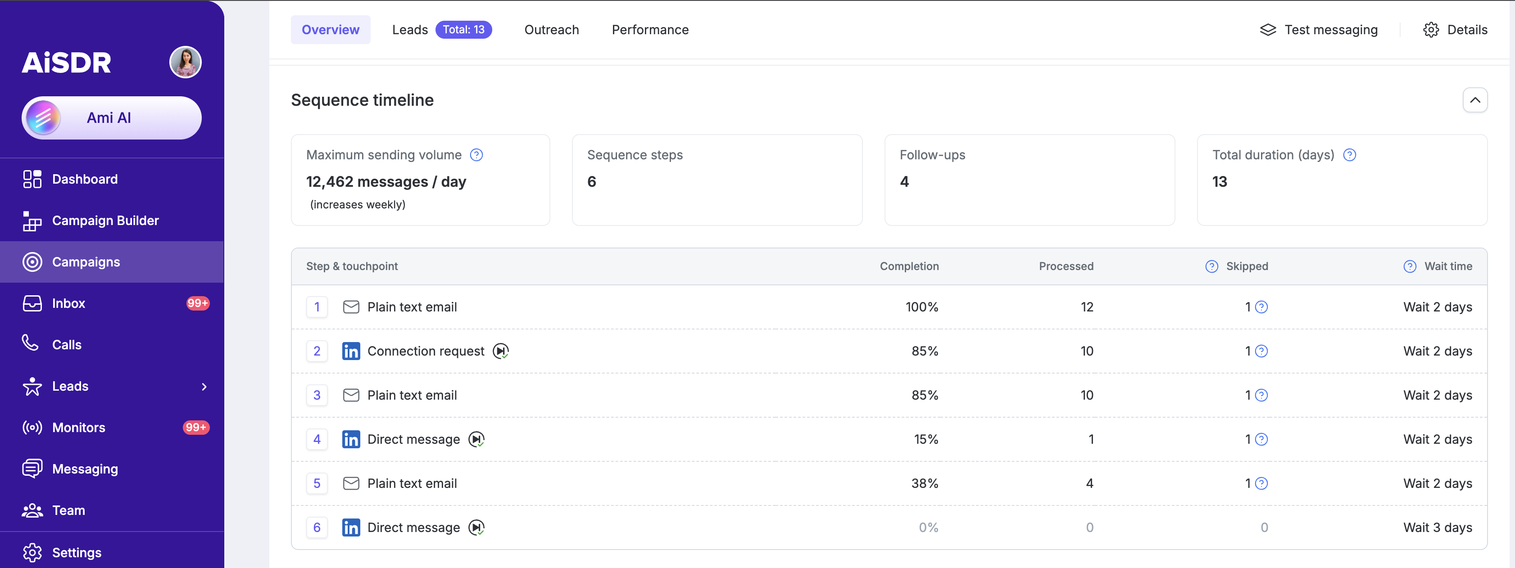The image size is (1515, 568).
Task: Select step number 3 badge
Action: (317, 395)
